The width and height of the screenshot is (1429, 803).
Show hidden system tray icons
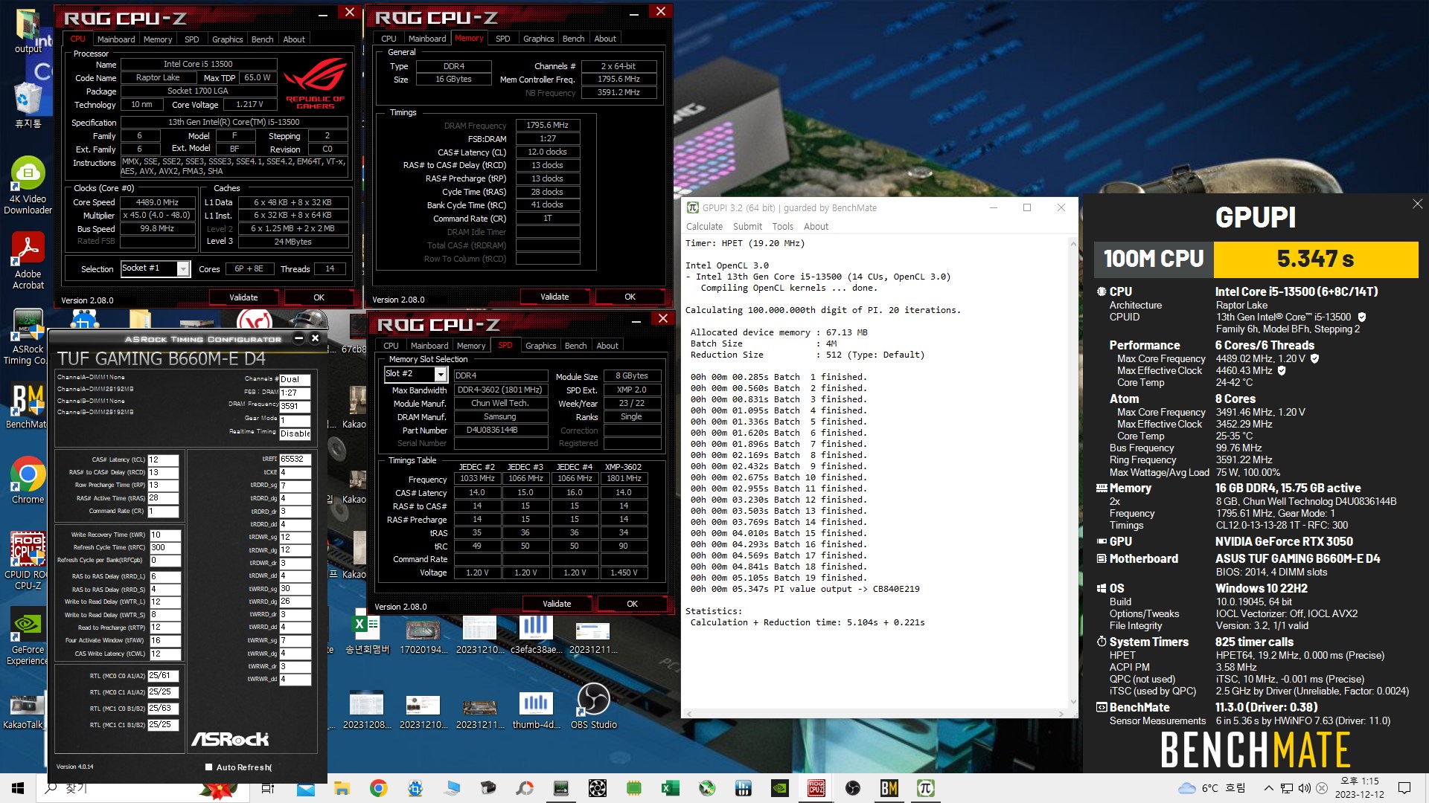(x=1268, y=788)
